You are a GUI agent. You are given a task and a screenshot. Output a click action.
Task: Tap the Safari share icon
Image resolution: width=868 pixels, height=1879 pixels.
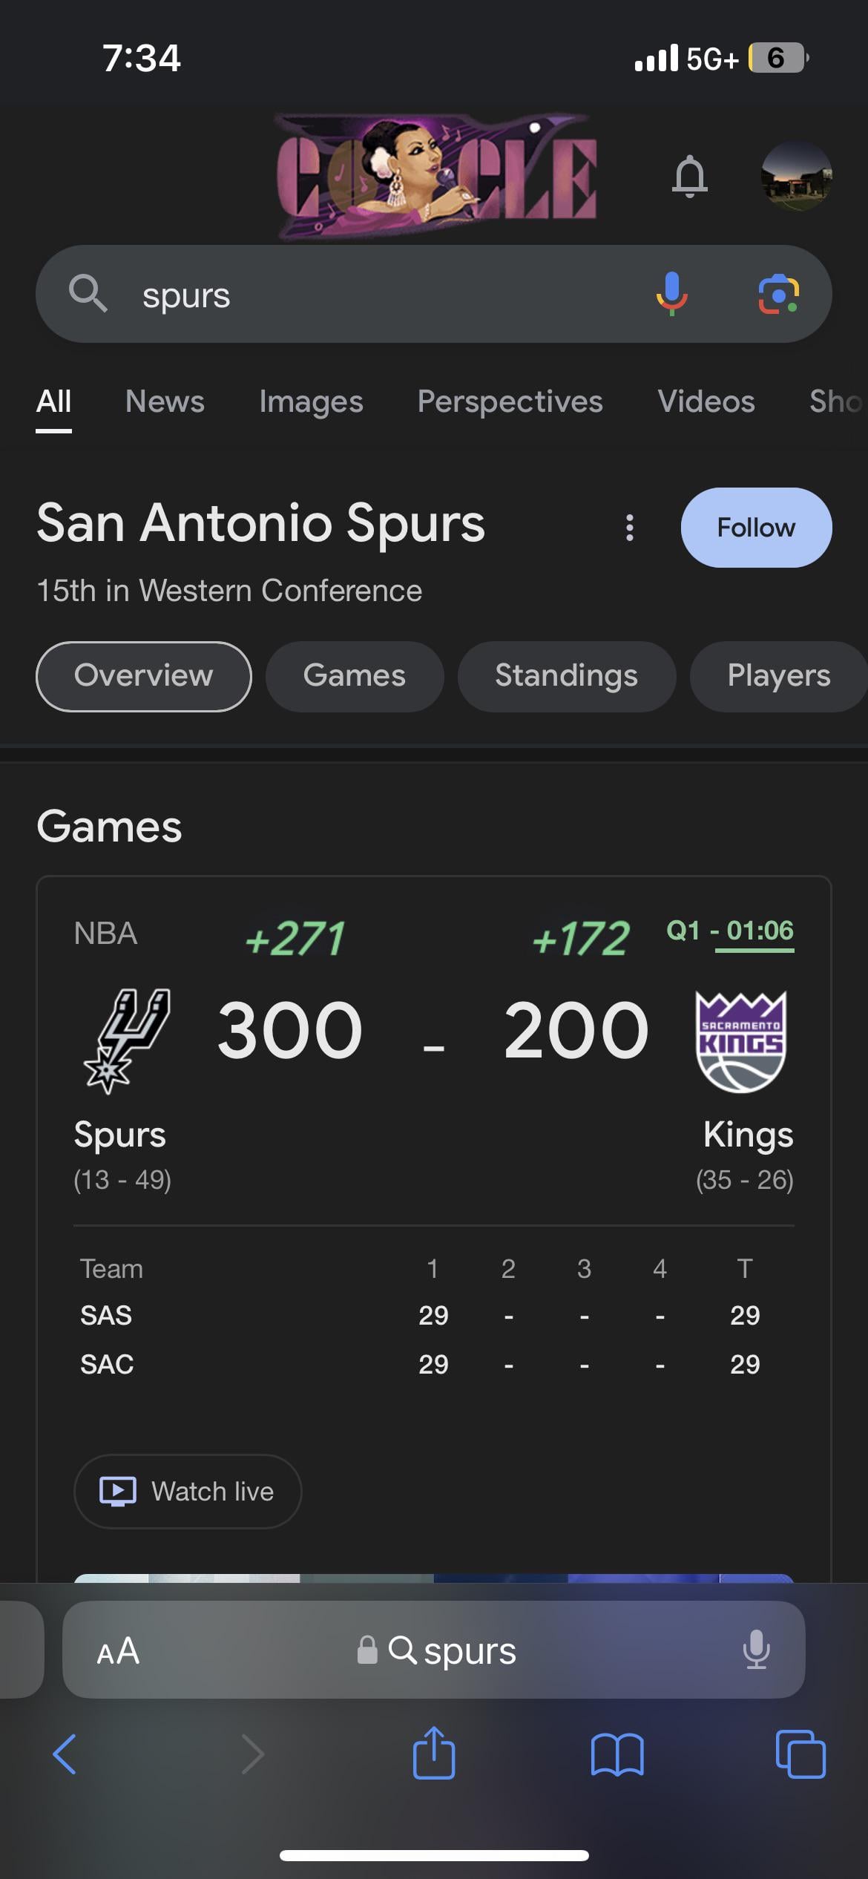(434, 1754)
